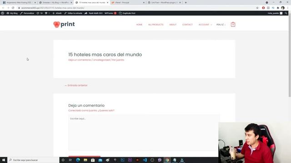Open the Opera-style red extension icon
Screen dimensions: 291x163
(x=263, y=8)
